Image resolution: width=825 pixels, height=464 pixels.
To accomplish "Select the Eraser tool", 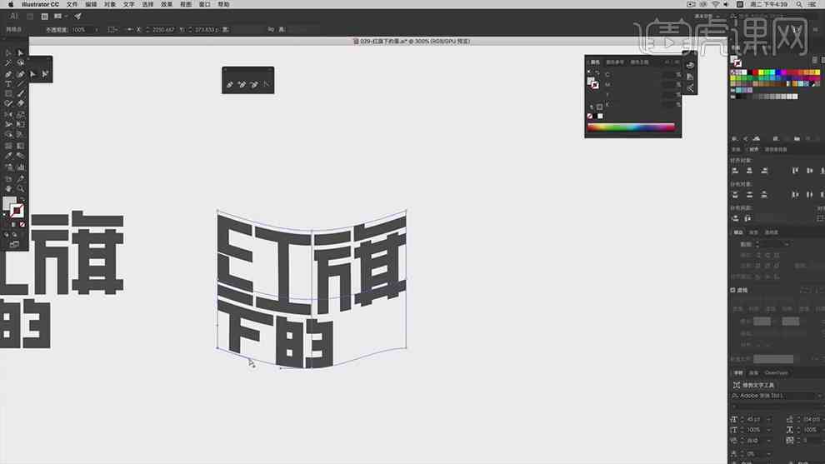I will tap(21, 104).
